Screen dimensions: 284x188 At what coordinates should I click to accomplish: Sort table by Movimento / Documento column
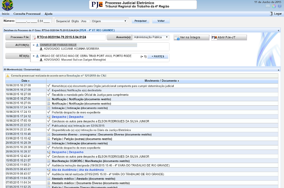(x=162, y=81)
